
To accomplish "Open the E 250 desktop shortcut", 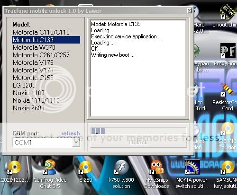I will (x=85, y=172).
